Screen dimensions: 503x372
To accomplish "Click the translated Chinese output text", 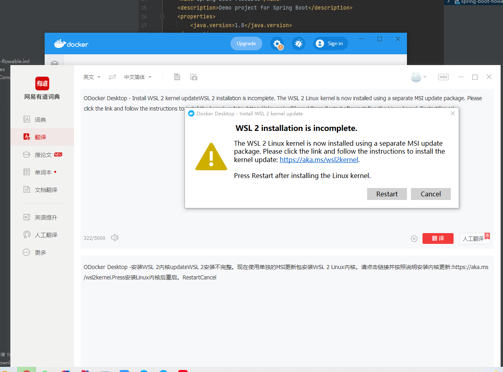I will click(x=286, y=272).
